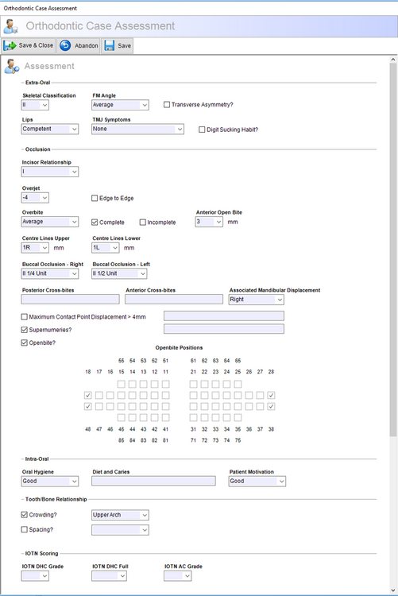This screenshot has width=398, height=596.
Task: Open the Skeletal Classification dropdown
Action: 35,105
